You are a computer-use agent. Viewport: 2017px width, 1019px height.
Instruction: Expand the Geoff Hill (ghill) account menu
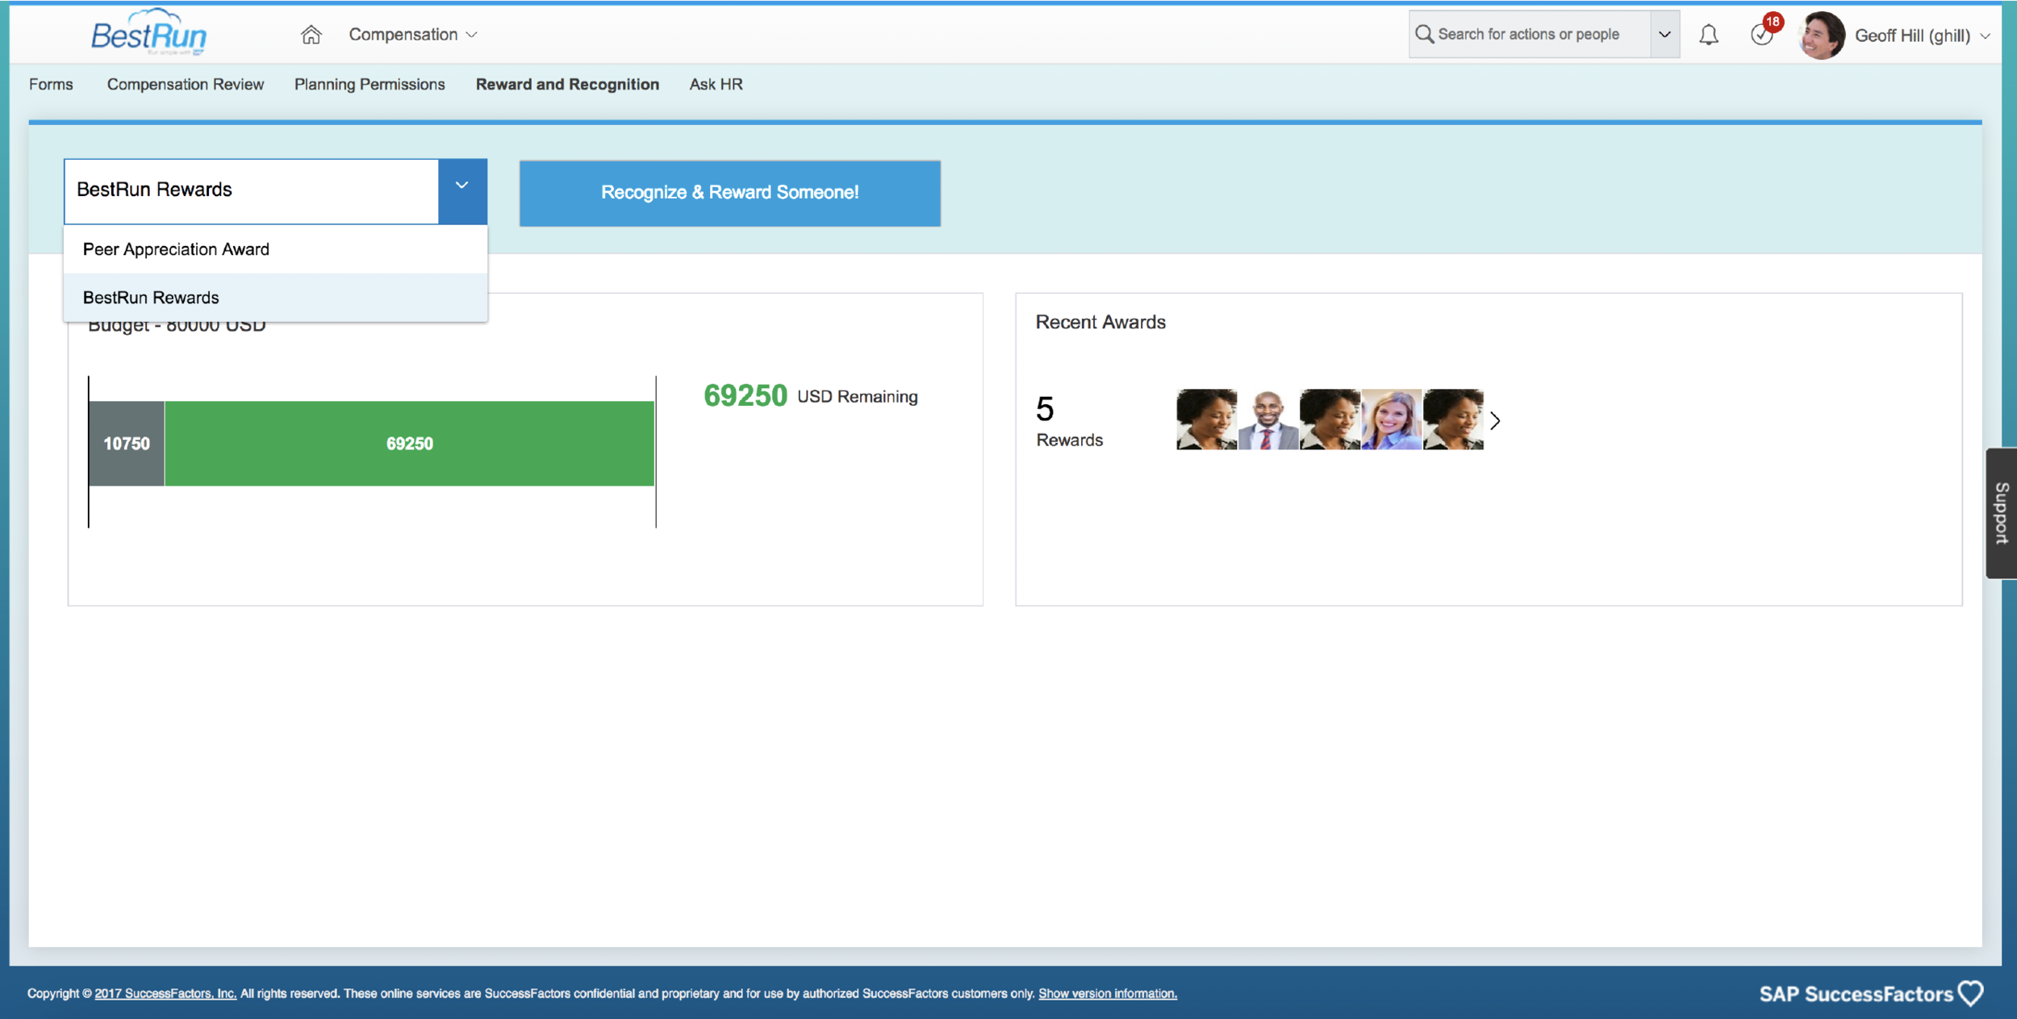1923,35
